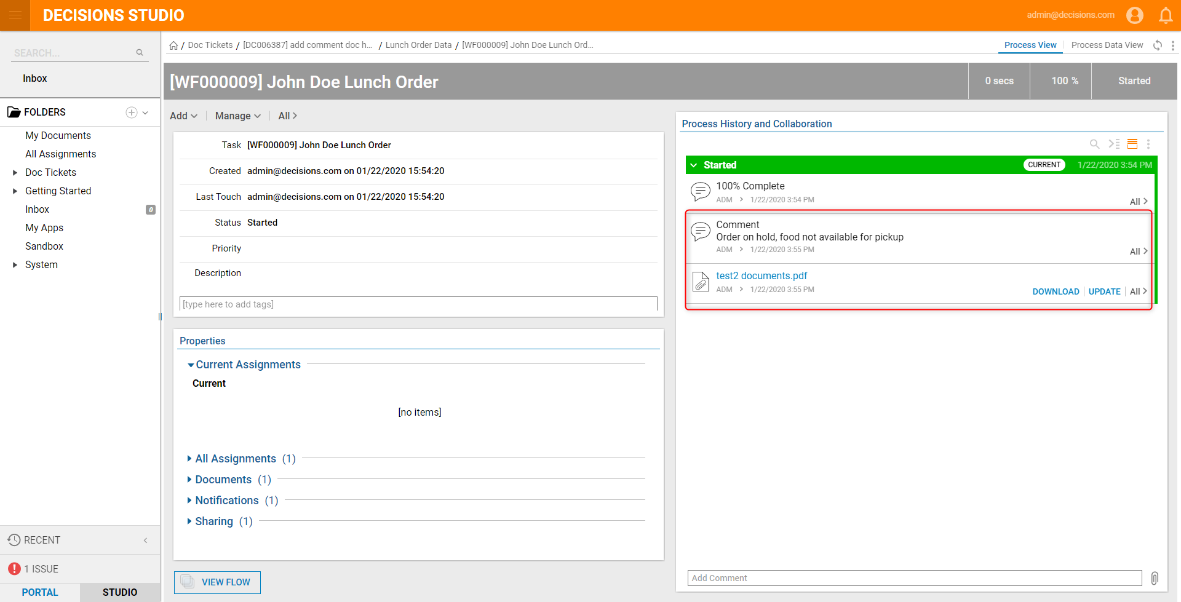Add a new folder with plus icon
This screenshot has width=1181, height=602.
[131, 113]
